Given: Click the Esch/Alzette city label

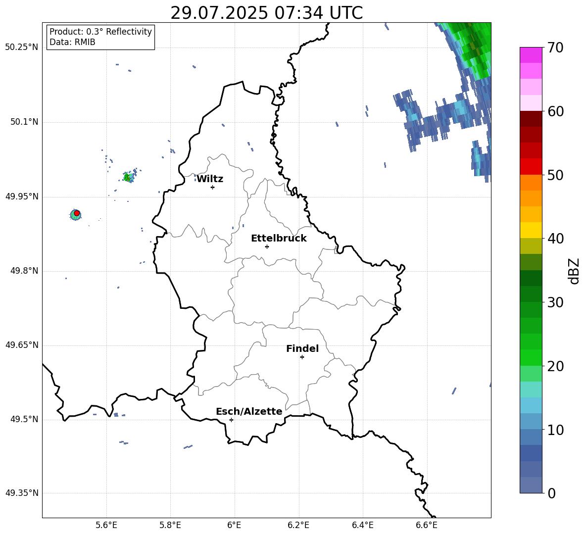Looking at the screenshot, I should coord(249,411).
